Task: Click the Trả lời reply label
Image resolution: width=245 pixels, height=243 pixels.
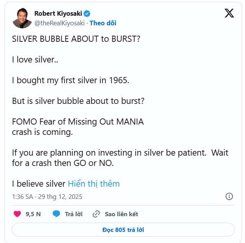Action: coord(74,214)
